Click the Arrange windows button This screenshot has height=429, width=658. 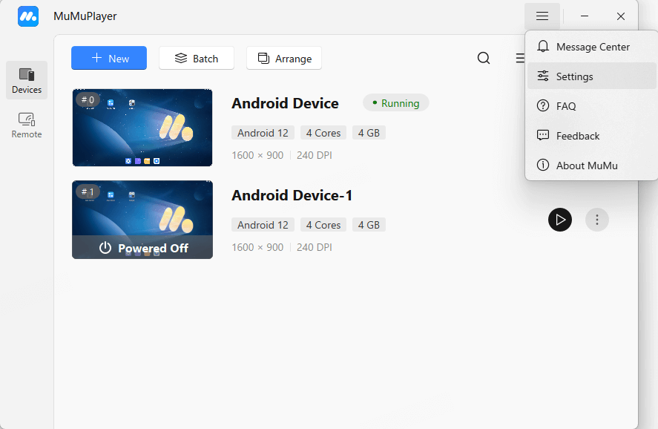[284, 58]
